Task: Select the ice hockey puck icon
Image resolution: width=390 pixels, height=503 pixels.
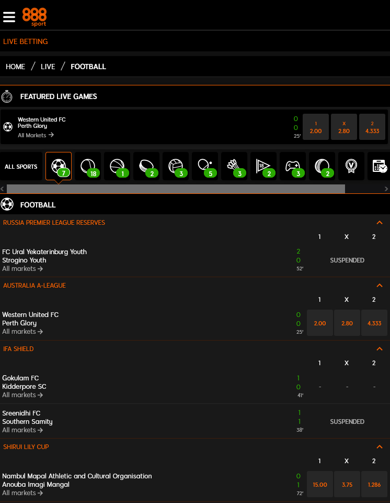Action: click(x=146, y=166)
